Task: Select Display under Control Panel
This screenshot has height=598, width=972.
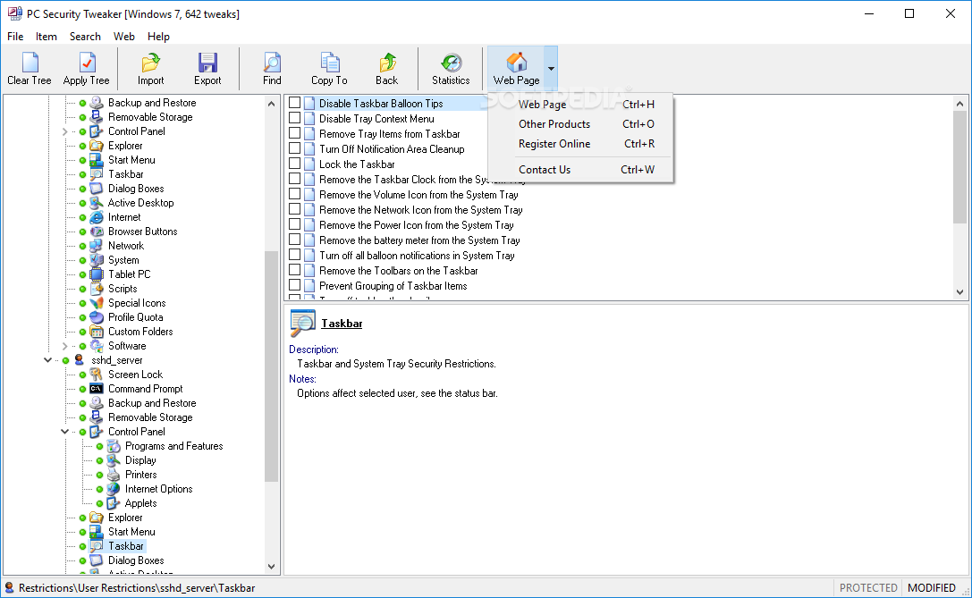Action: pyautogui.click(x=140, y=460)
